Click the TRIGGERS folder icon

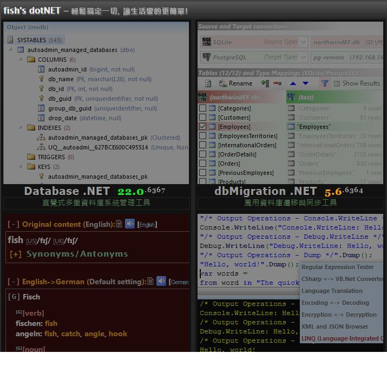[31, 157]
